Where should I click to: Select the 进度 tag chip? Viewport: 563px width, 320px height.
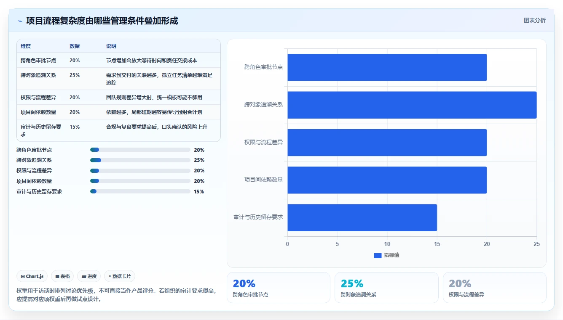(x=89, y=276)
